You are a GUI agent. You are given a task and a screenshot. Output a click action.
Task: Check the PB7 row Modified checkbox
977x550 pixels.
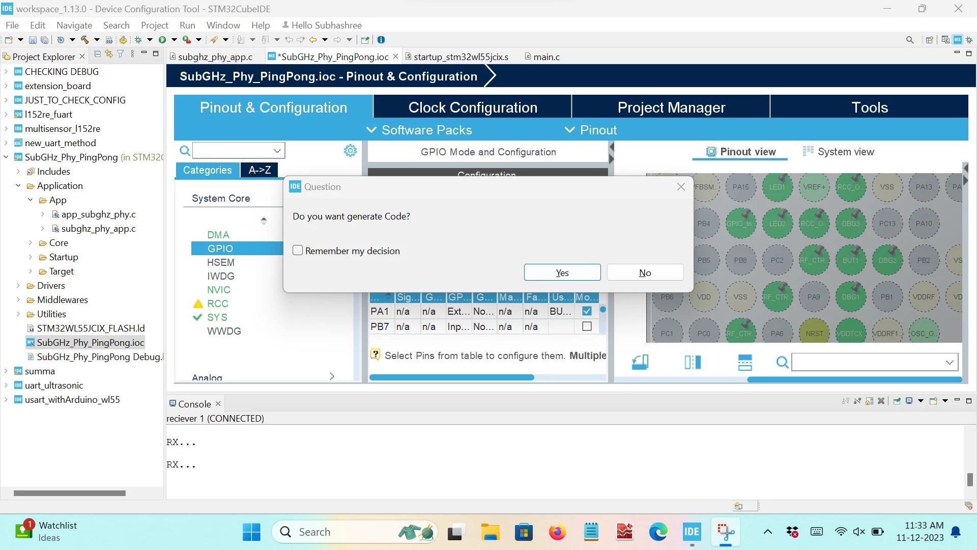(x=587, y=326)
